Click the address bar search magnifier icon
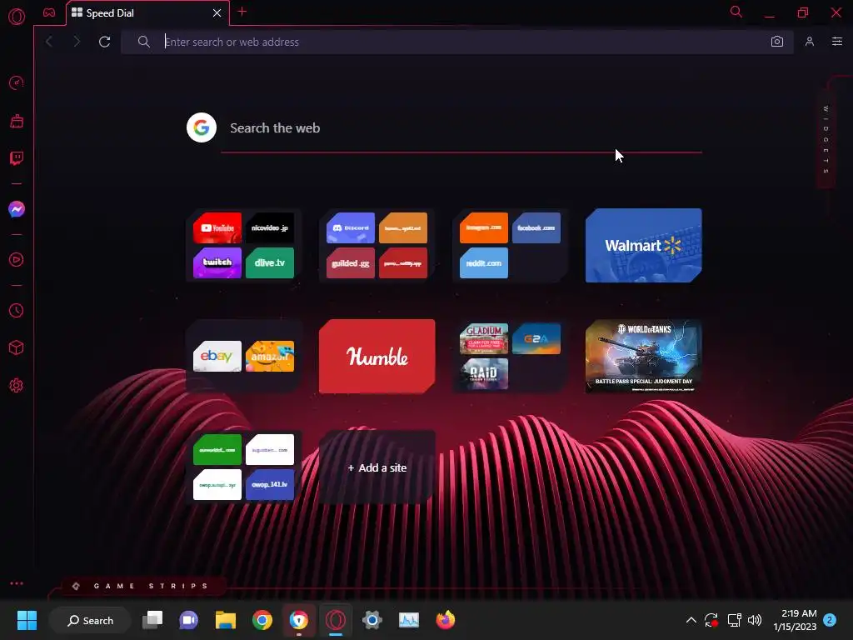The height and width of the screenshot is (640, 853). (143, 42)
